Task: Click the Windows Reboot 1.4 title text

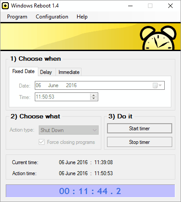Action: pyautogui.click(x=35, y=6)
